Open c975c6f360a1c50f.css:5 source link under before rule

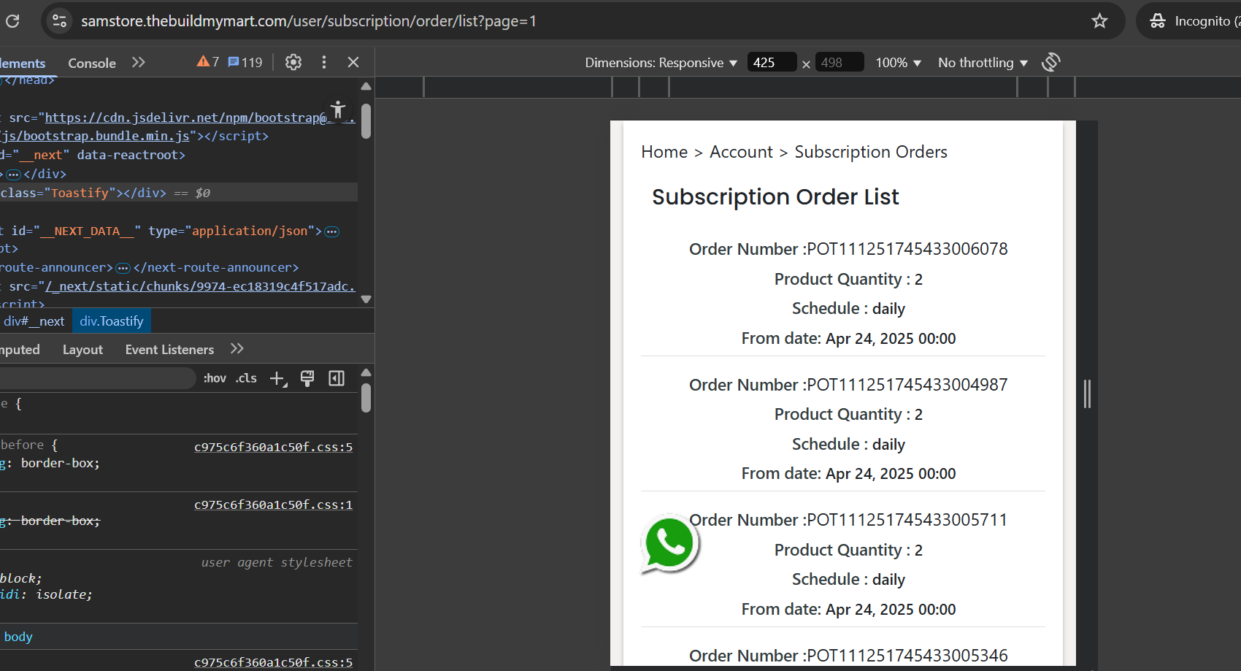pos(273,447)
